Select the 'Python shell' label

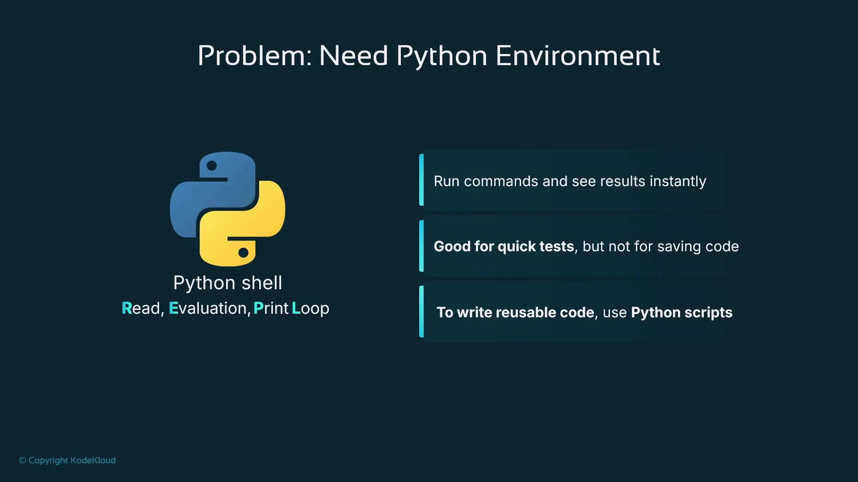click(227, 283)
